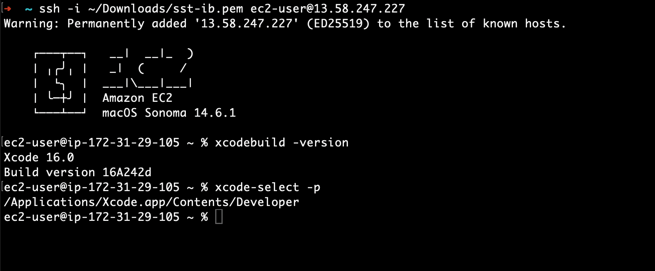655x271 pixels.
Task: Click the macOS Sonoma 14.6.1 text
Action: (169, 113)
